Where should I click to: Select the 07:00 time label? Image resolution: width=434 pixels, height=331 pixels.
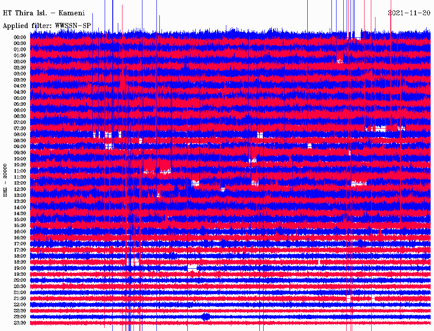[x=19, y=123]
